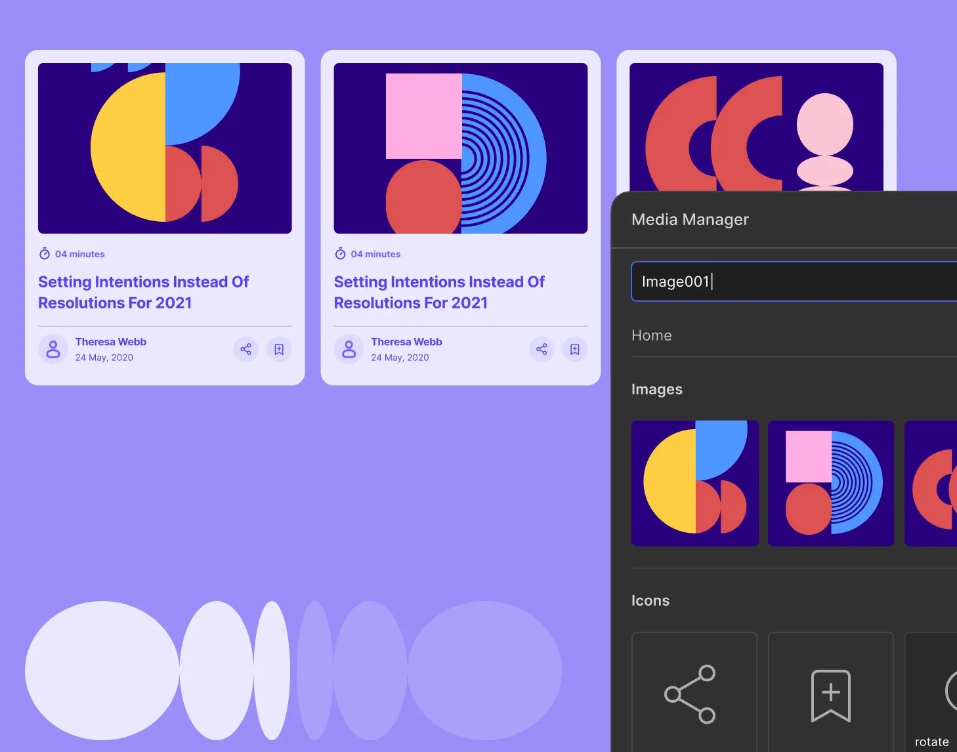This screenshot has height=752, width=957.
Task: Open the article title on the pink-square card
Action: (439, 292)
